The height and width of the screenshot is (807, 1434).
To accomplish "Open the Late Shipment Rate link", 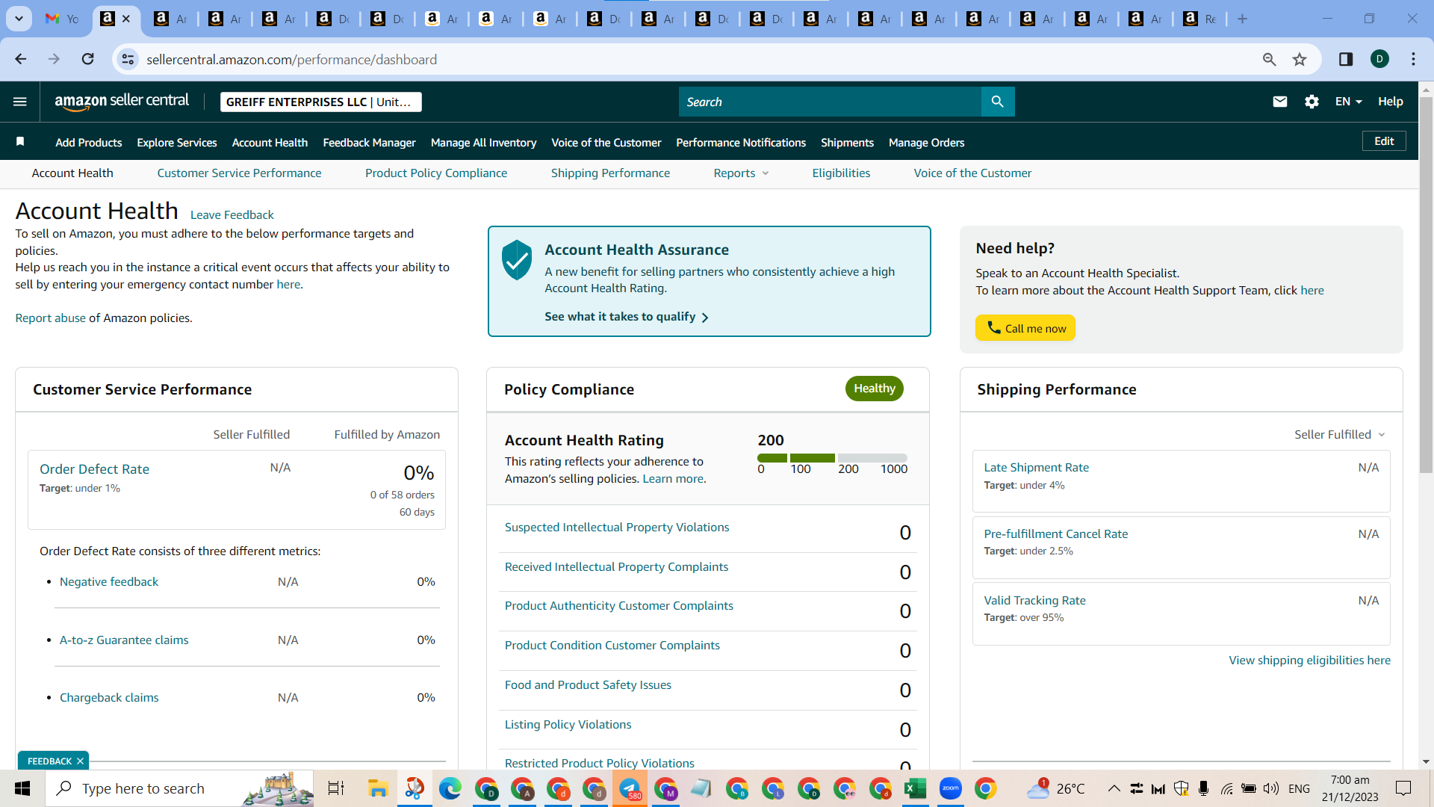I will [x=1036, y=468].
